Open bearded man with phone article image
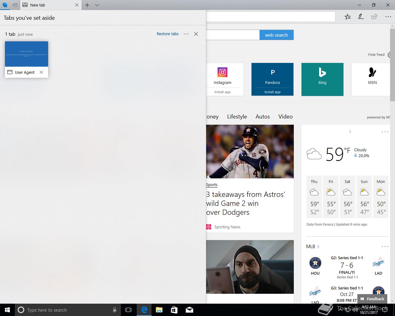Screen dimensions: 395x316 tap(250, 267)
